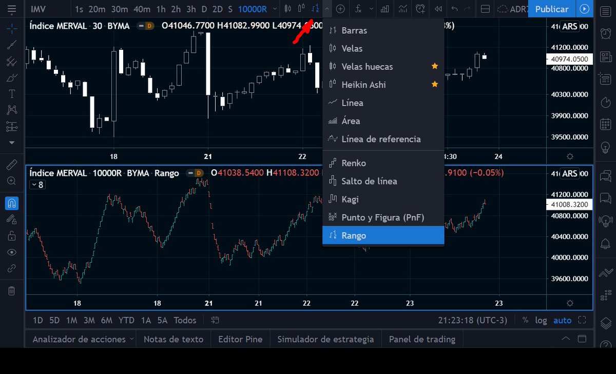Start bar replay mode
Viewport: 616px width, 374px height.
438,9
